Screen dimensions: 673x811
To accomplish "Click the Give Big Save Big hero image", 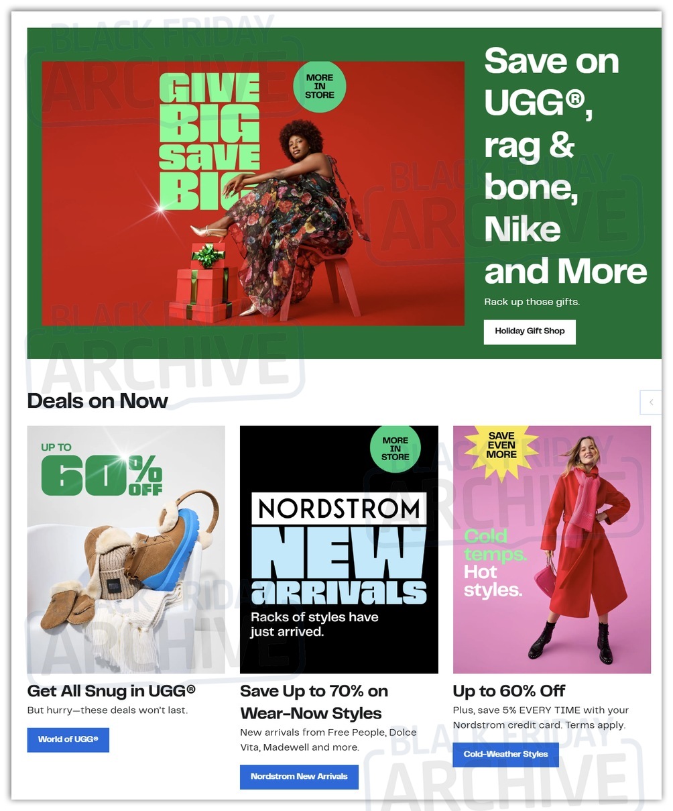I will click(x=253, y=193).
